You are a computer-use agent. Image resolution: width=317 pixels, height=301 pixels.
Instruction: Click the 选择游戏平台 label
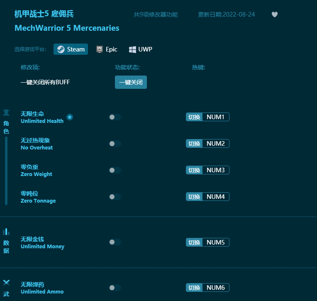coord(31,49)
